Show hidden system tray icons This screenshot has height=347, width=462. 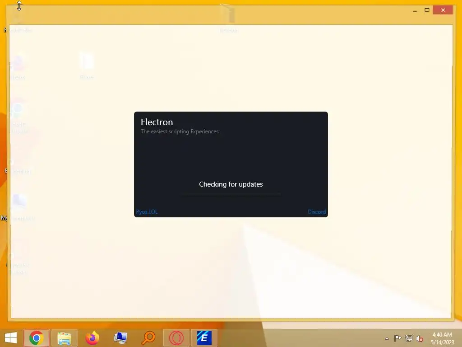click(x=387, y=338)
